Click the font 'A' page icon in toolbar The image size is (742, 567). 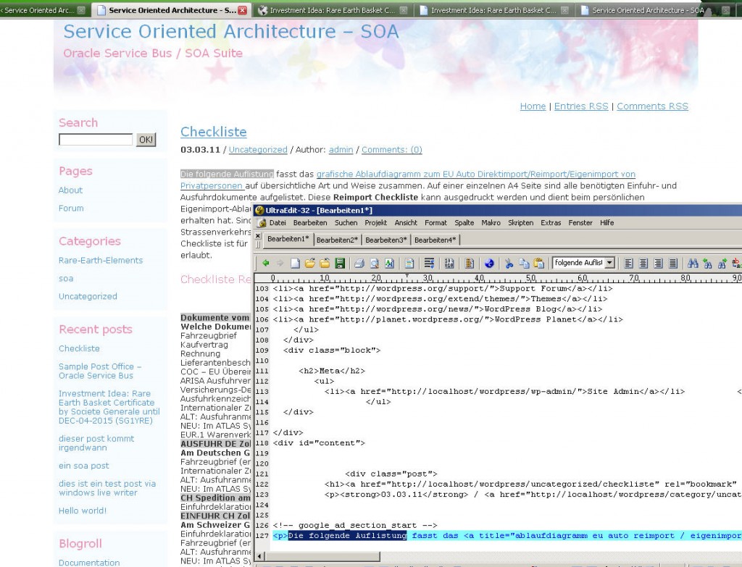pyautogui.click(x=389, y=263)
